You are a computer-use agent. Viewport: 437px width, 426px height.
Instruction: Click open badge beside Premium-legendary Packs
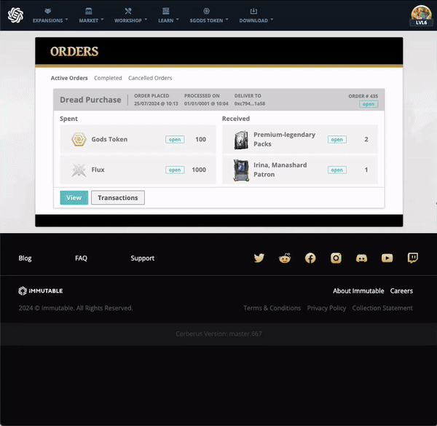pyautogui.click(x=337, y=139)
